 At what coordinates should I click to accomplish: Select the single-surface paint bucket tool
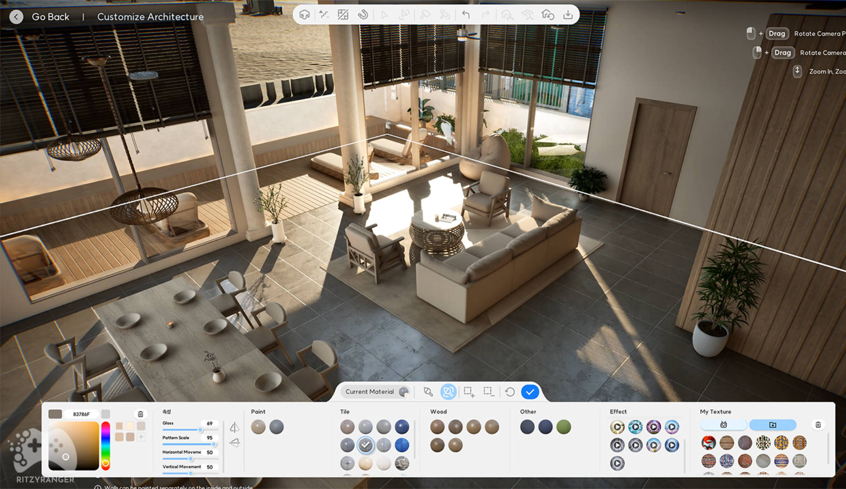pyautogui.click(x=428, y=392)
